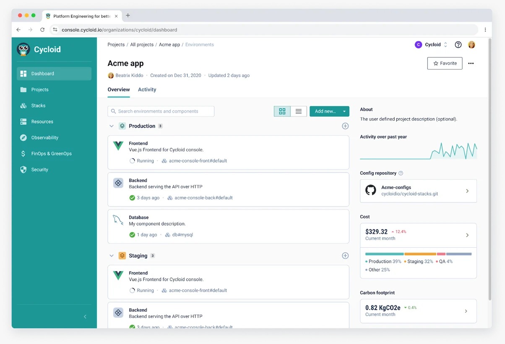
Task: Click Beatrix Kiddo author name
Action: [129, 75]
